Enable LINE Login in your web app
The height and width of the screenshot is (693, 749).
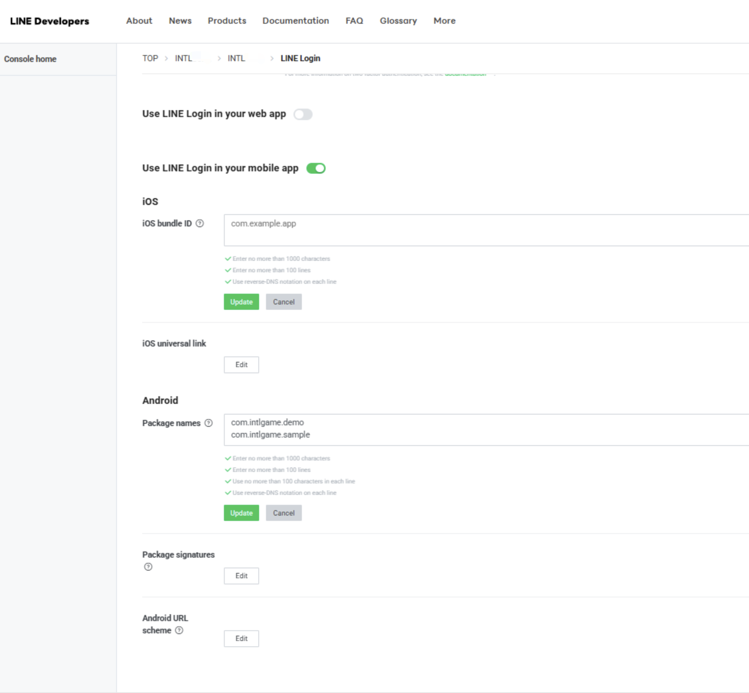pos(303,114)
